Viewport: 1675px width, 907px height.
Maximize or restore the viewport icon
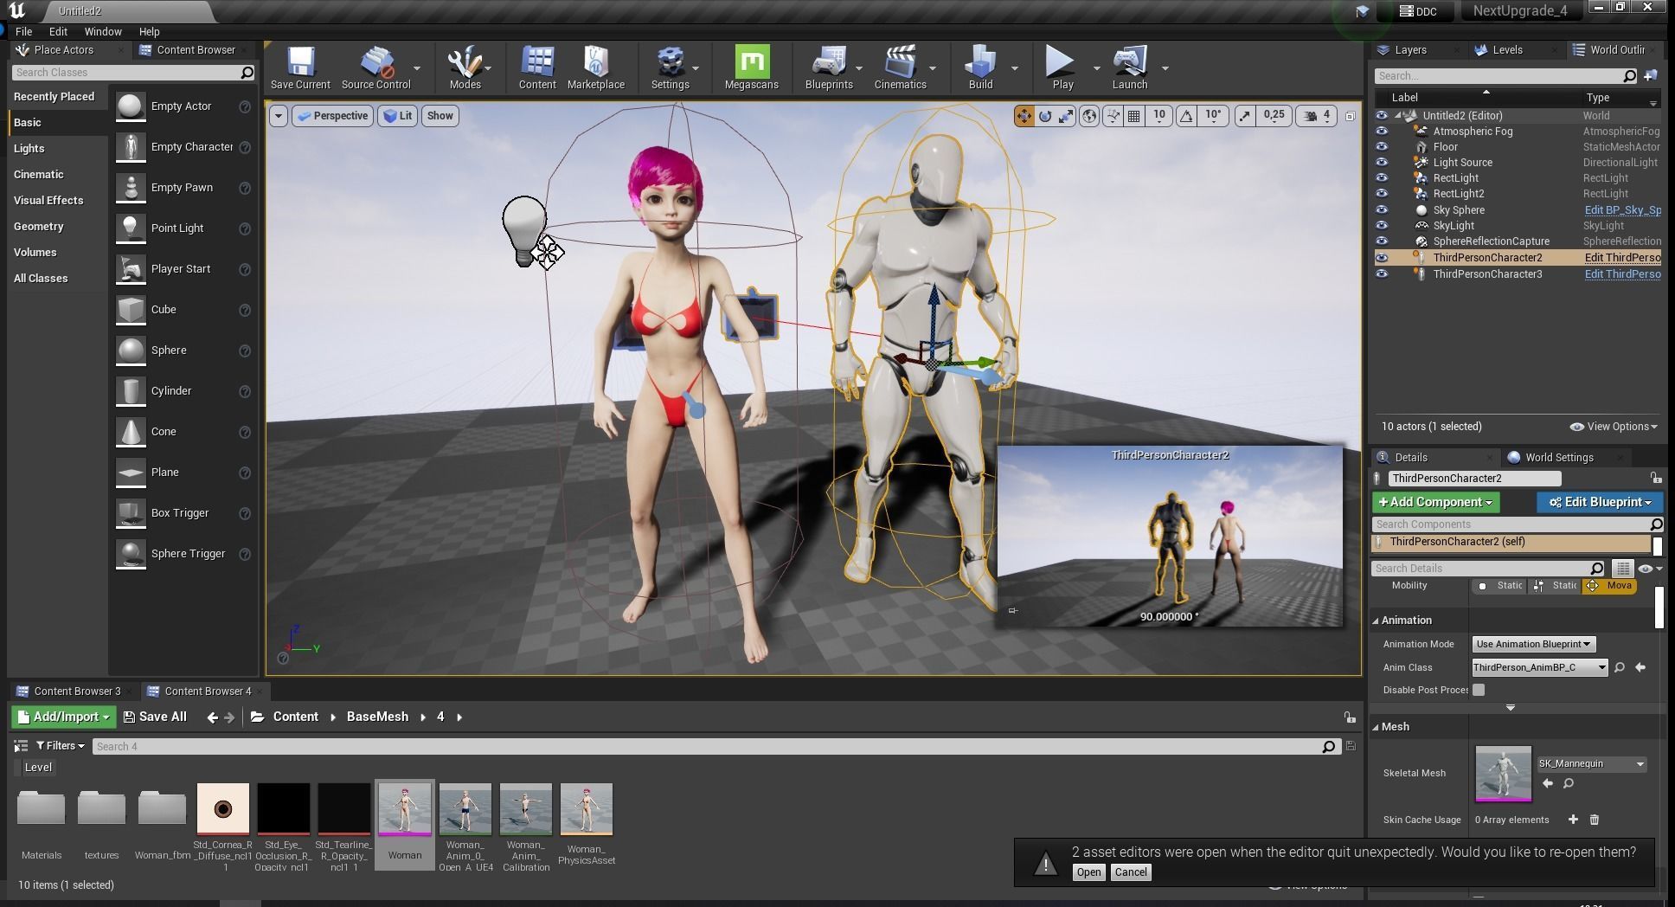point(1350,115)
